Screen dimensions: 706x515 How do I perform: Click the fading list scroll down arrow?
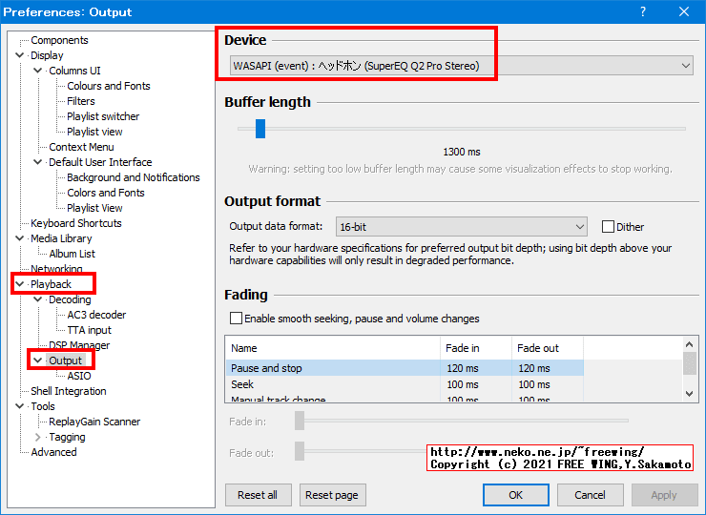click(x=690, y=392)
